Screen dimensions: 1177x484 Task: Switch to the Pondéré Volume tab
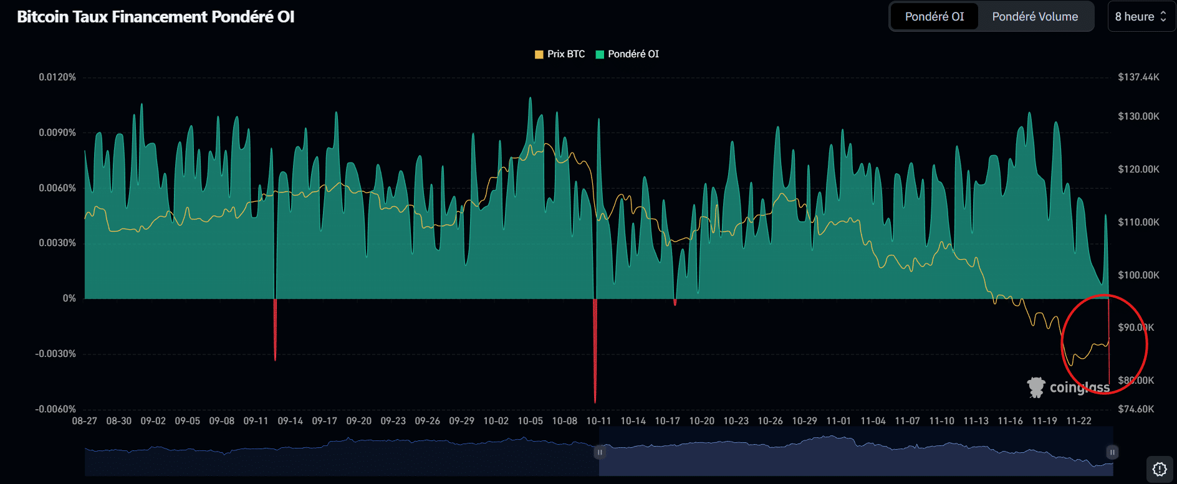click(x=1035, y=17)
